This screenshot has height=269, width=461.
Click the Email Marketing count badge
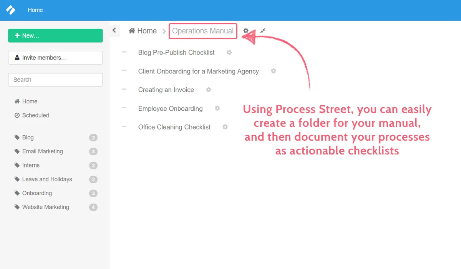tap(93, 152)
